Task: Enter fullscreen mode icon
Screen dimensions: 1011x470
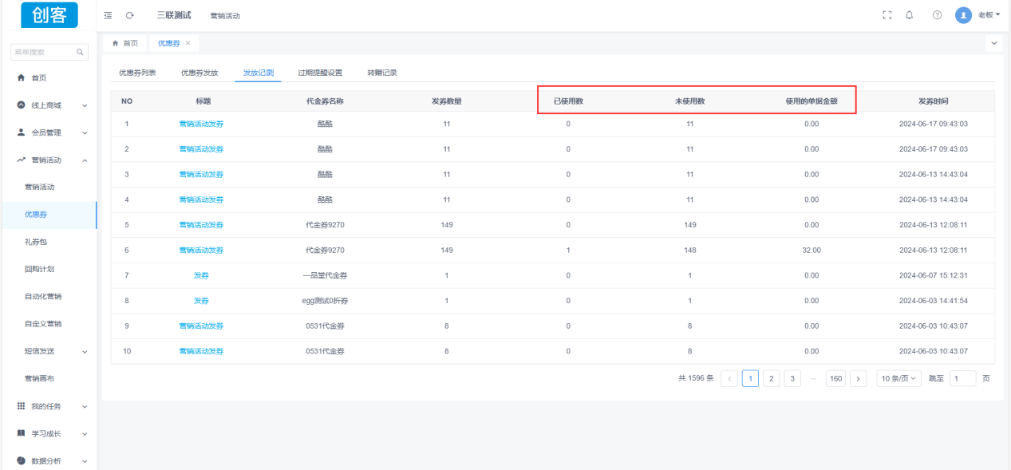Action: point(887,15)
